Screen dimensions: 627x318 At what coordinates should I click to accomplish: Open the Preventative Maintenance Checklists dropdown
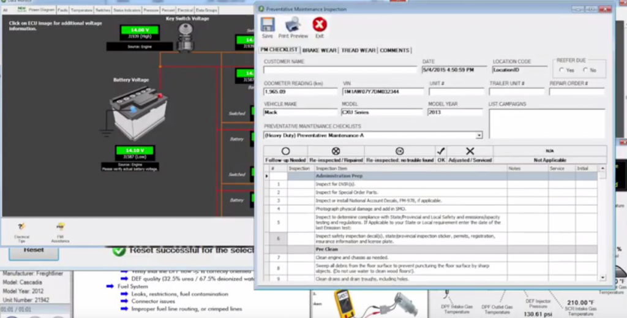click(x=479, y=135)
